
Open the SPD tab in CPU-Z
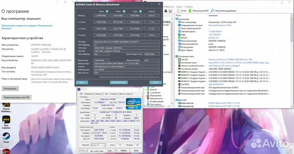(107, 94)
